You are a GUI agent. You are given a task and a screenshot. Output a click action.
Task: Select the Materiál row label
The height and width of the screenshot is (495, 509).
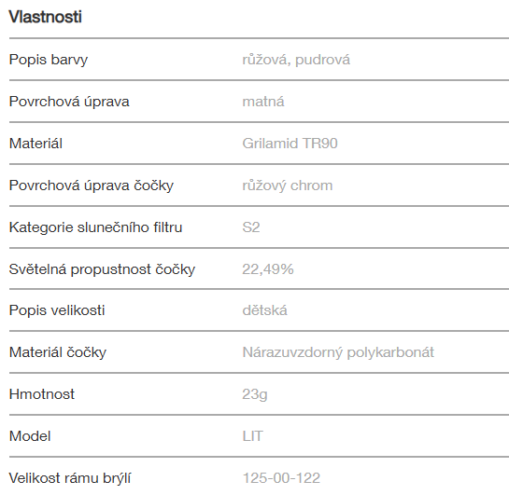pos(35,144)
